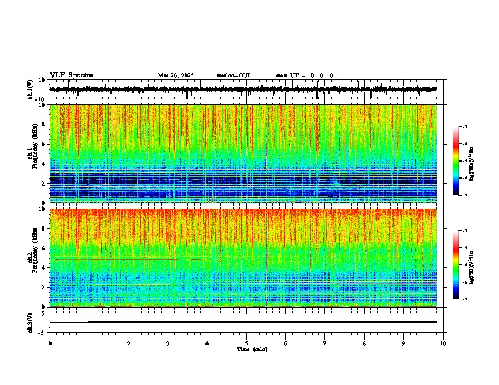Click the ch.1 spectrogram color scale bar
The image size is (499, 385).
456,161
